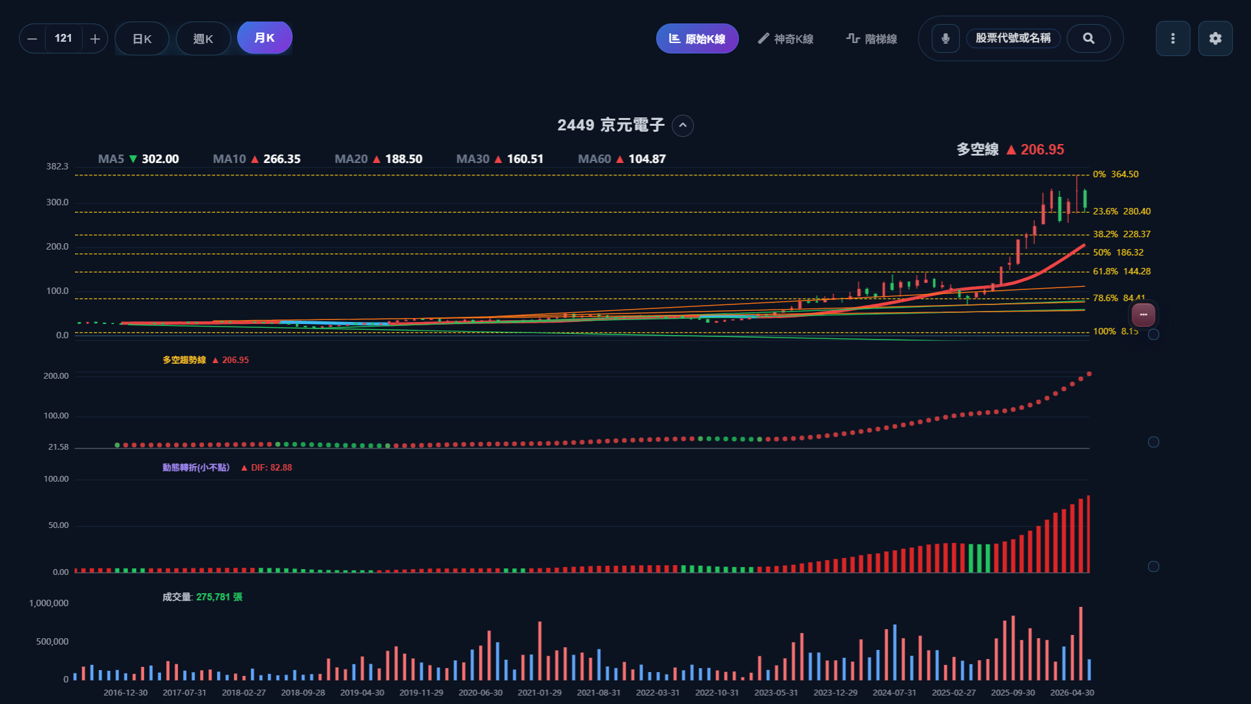
Task: Click the MA5 302.00 indicator label
Action: point(138,159)
